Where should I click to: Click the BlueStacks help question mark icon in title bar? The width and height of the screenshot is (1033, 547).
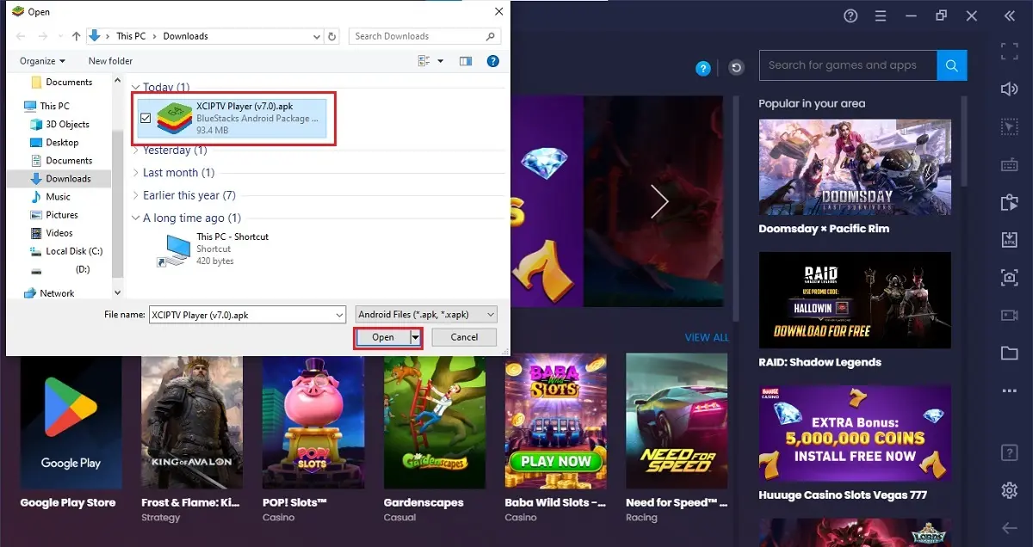click(x=851, y=15)
